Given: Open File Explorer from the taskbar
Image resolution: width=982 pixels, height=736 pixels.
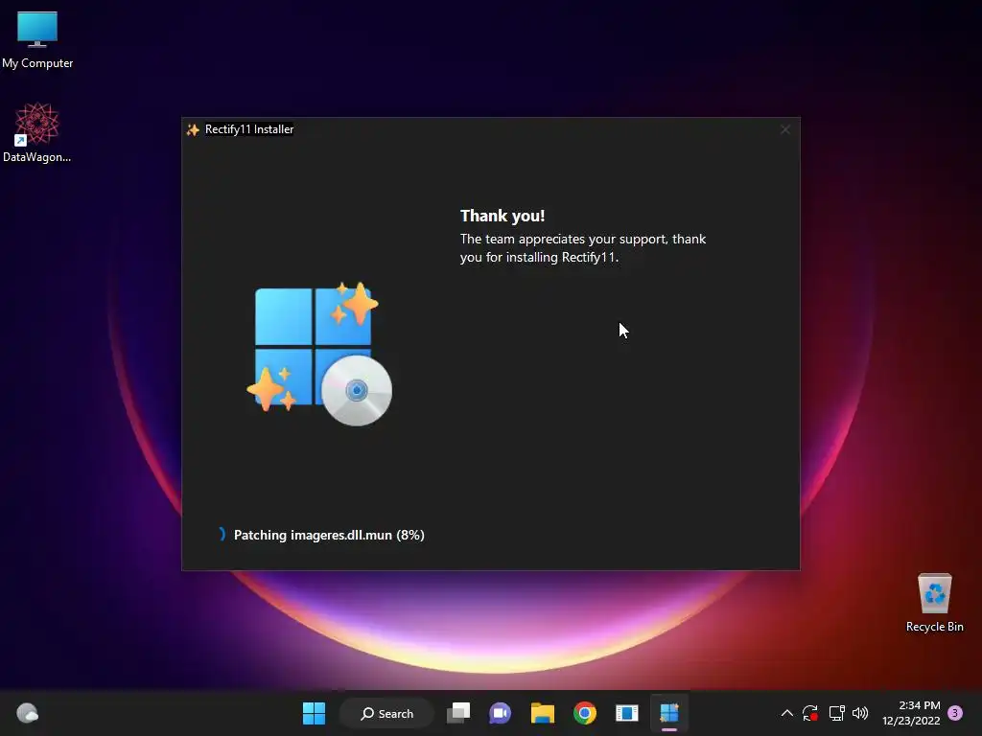Looking at the screenshot, I should pos(543,713).
